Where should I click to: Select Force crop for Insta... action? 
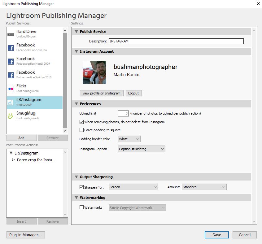tap(36, 160)
